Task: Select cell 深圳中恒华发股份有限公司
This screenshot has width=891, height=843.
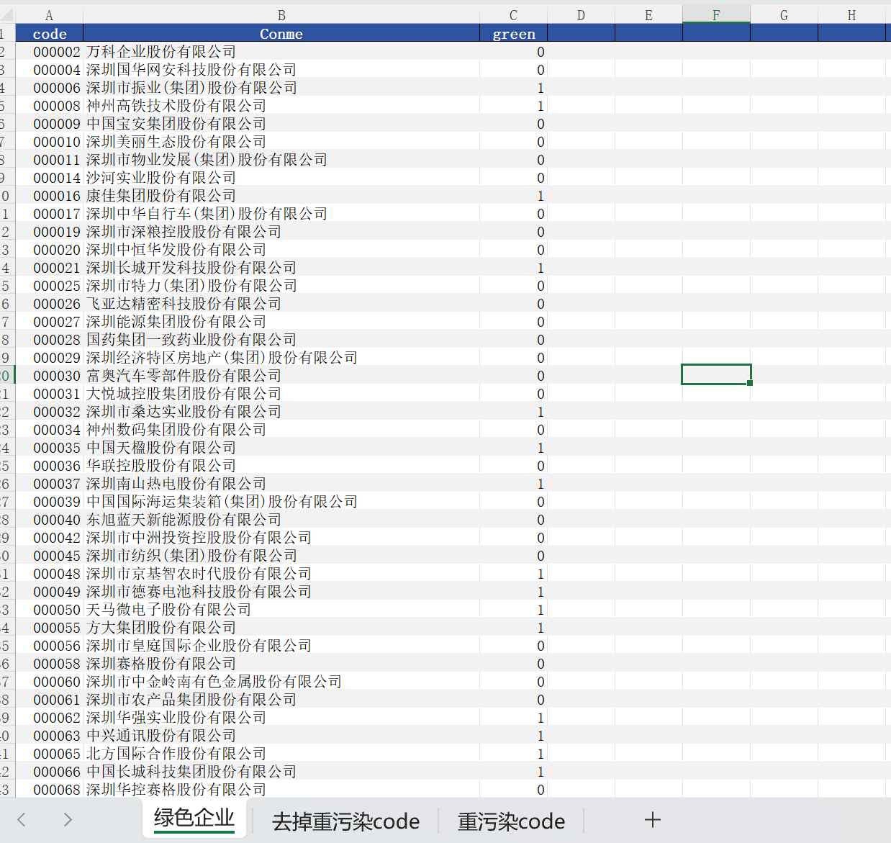Action: 281,249
